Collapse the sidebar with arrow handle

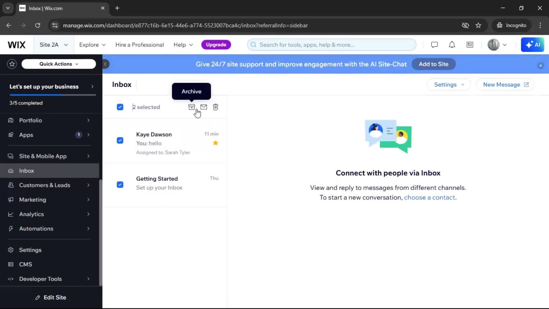[105, 64]
